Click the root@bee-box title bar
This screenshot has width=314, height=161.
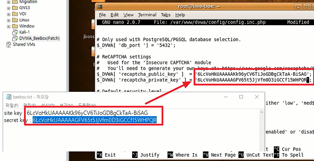click(199, 7)
